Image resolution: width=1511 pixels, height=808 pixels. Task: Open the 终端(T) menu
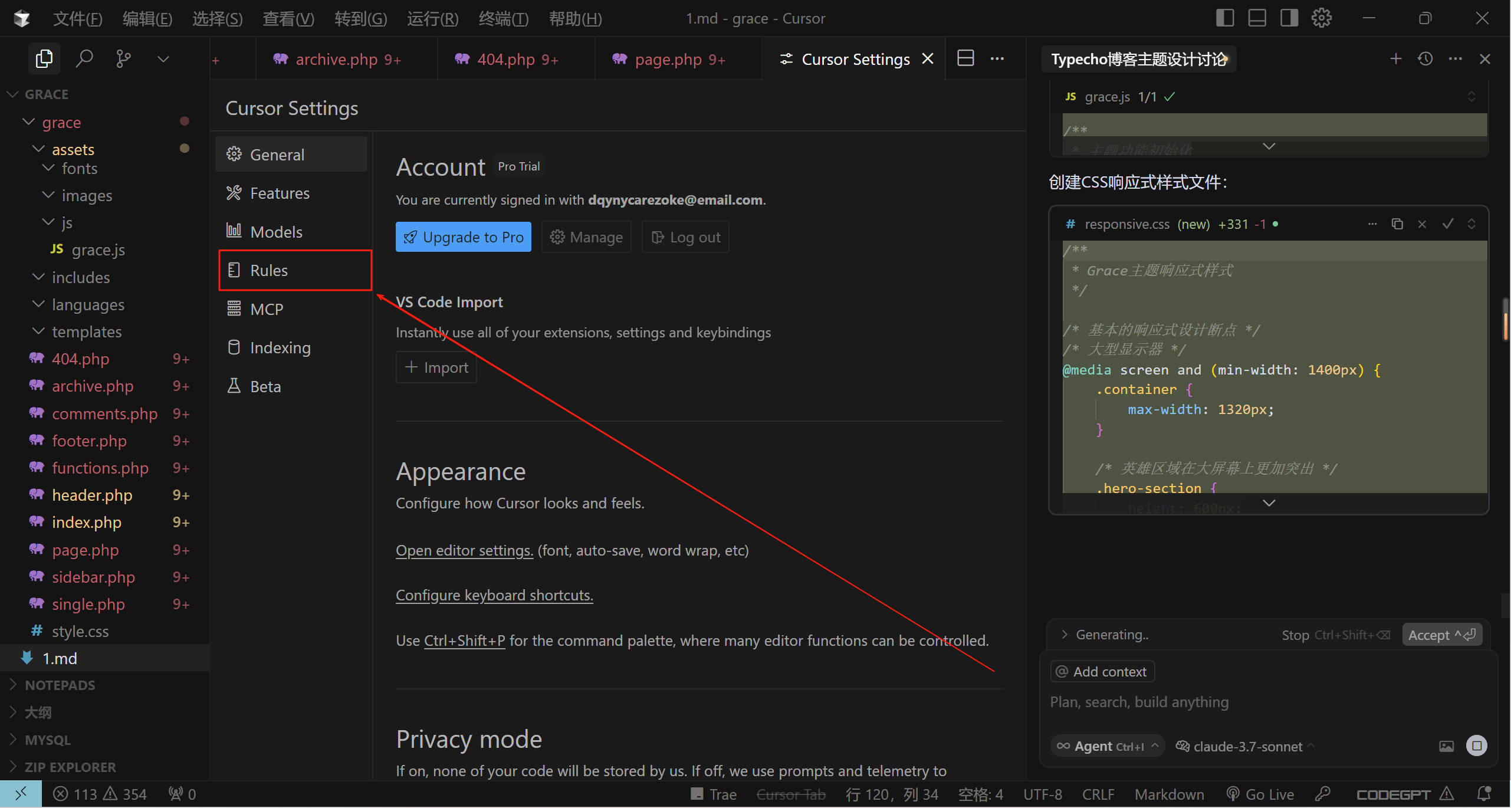tap(503, 18)
